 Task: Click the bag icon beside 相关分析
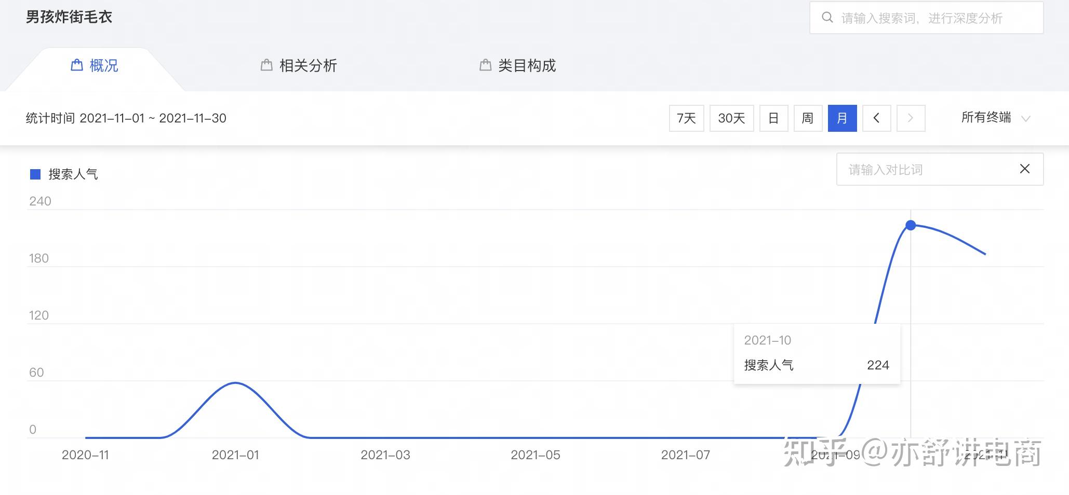point(266,65)
